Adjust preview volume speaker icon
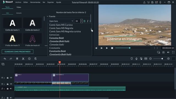Viewport: 176px width, 99px height. tap(168, 52)
